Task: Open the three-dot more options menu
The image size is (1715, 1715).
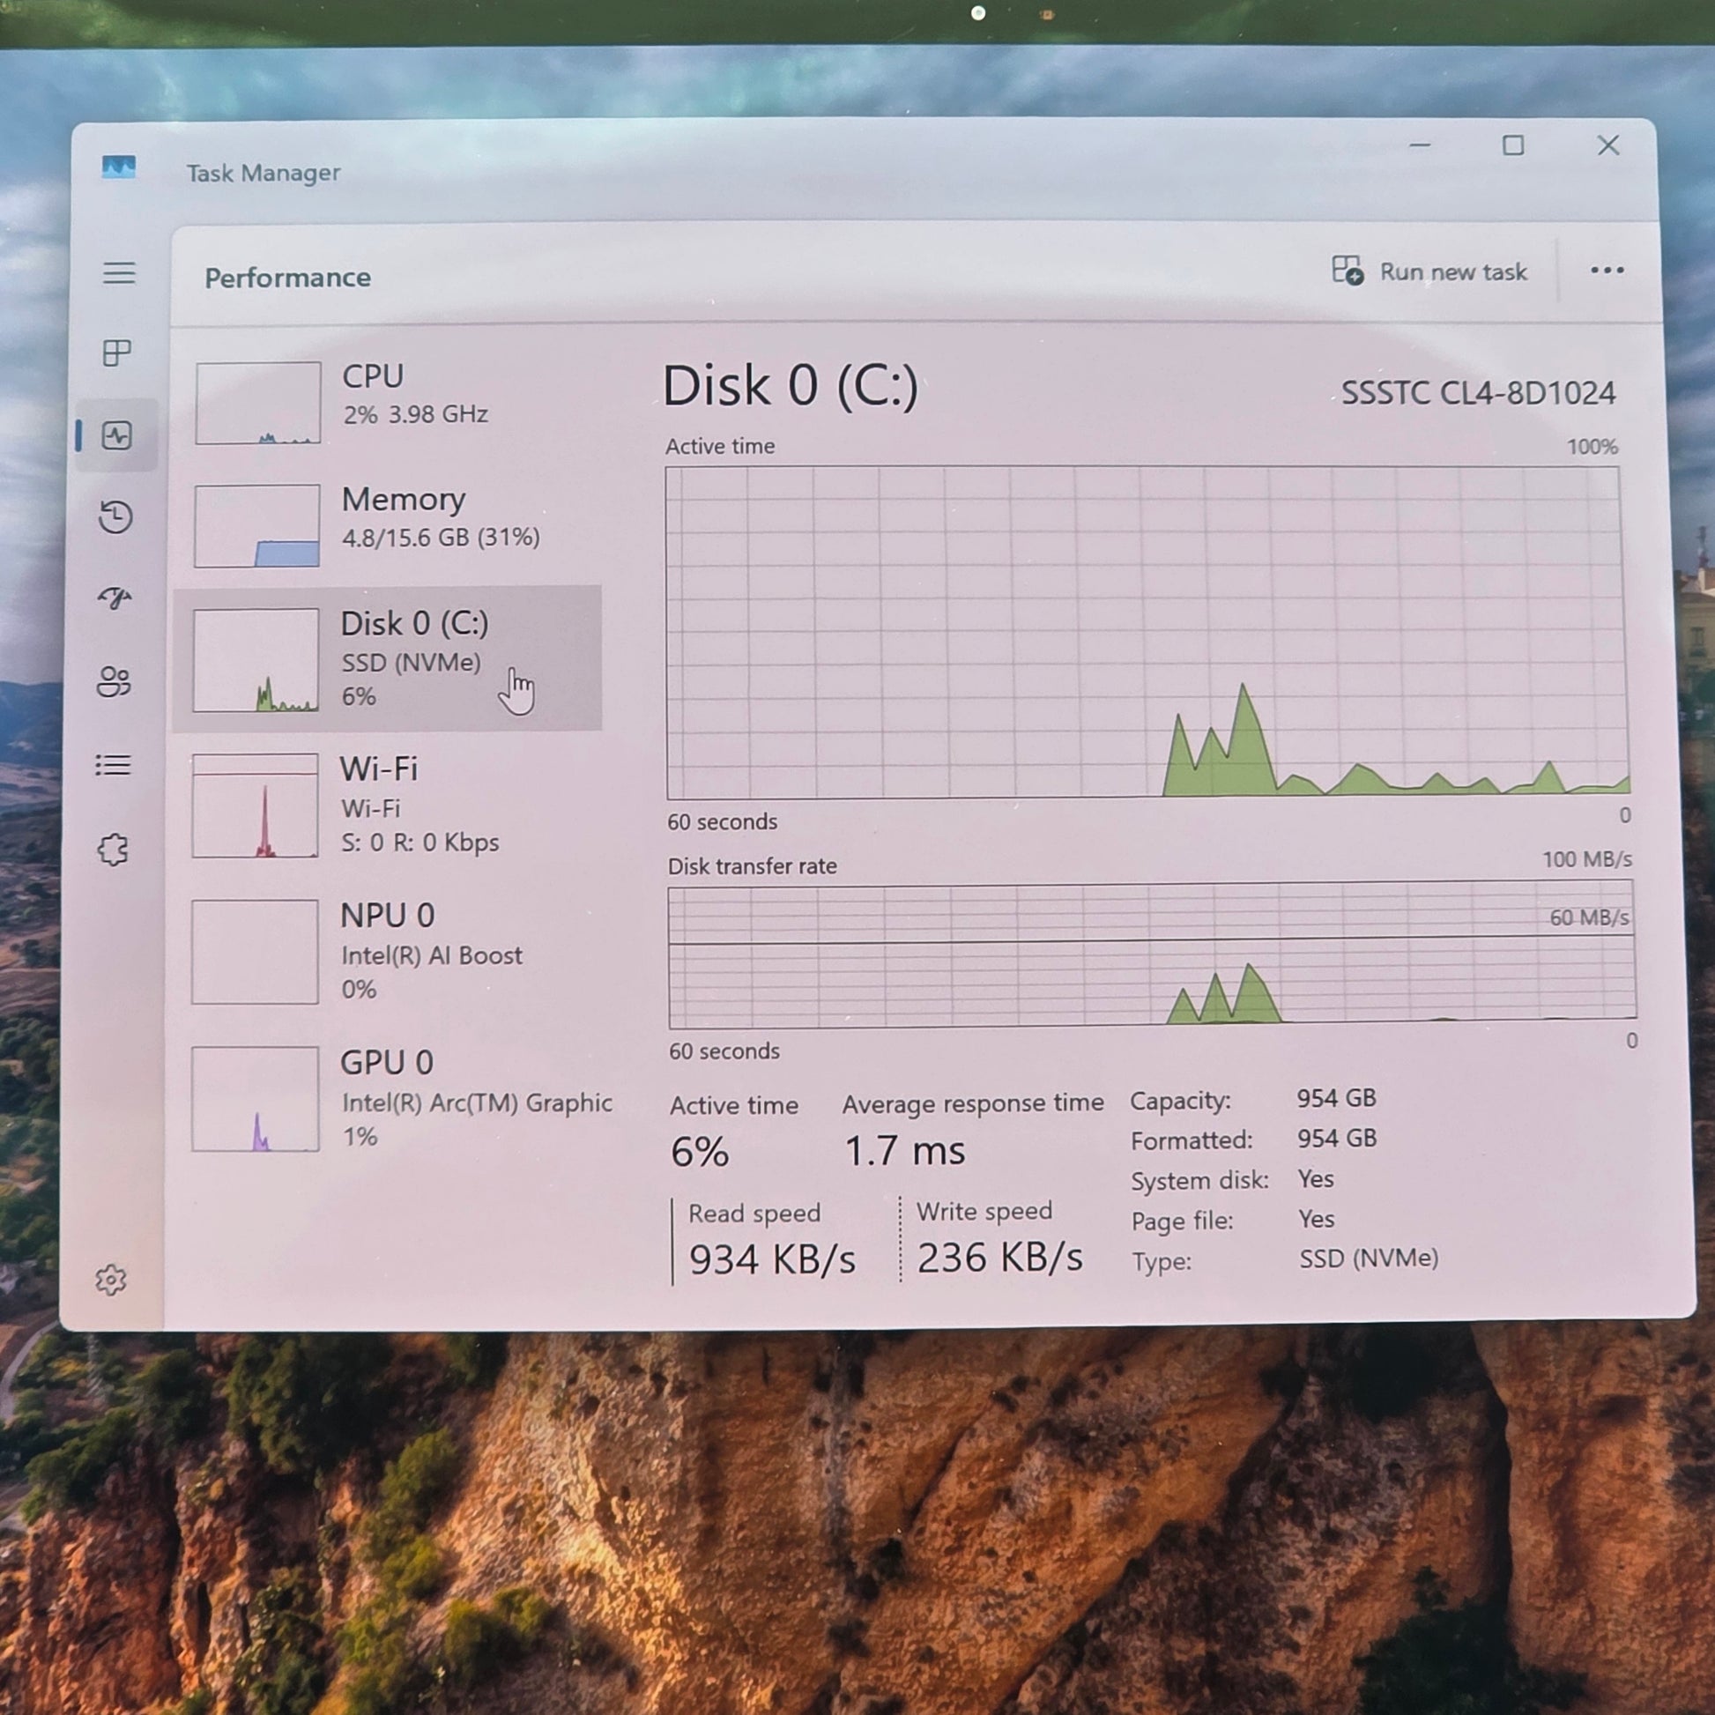Action: tap(1607, 271)
